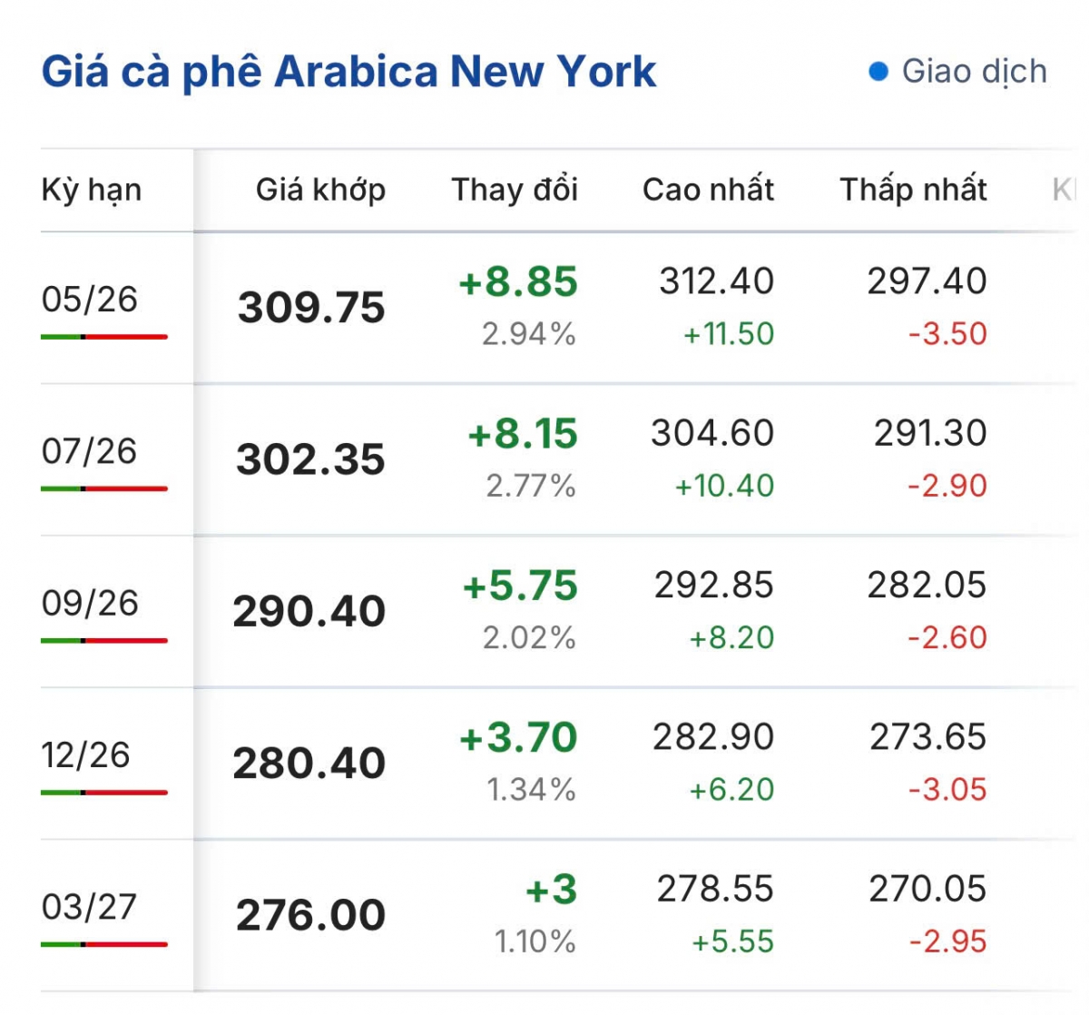Click the Thay đổi column header

[515, 190]
